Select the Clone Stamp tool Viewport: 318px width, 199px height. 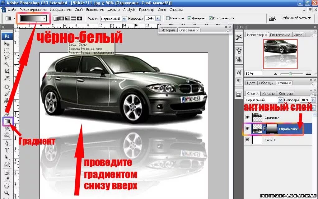7,100
